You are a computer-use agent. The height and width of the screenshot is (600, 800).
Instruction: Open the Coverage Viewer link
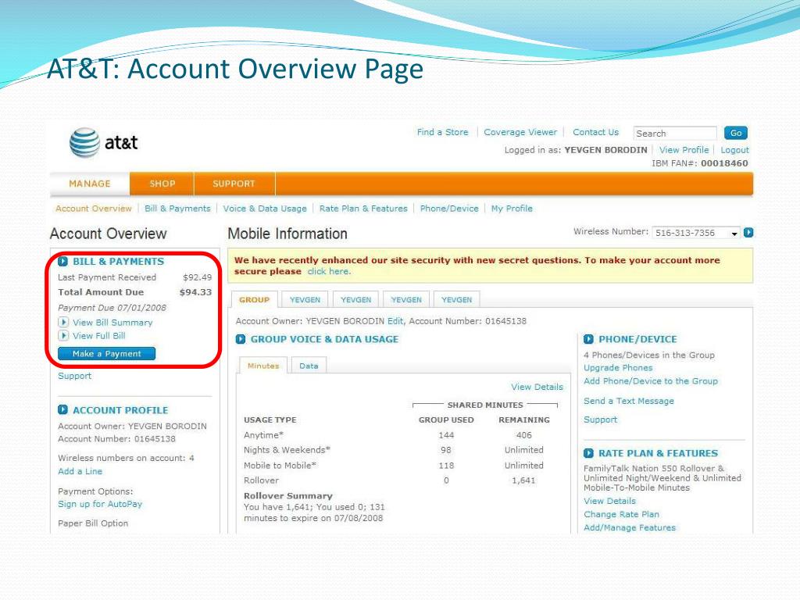click(x=520, y=132)
